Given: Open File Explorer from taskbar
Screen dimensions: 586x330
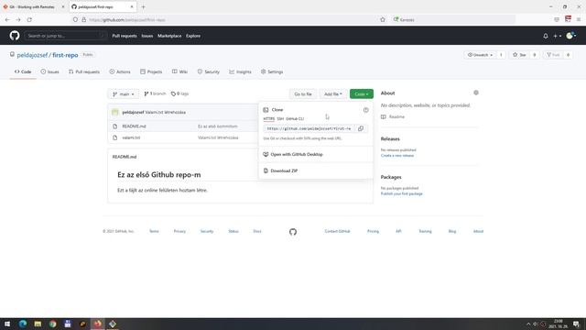Looking at the screenshot, I should (x=38, y=324).
